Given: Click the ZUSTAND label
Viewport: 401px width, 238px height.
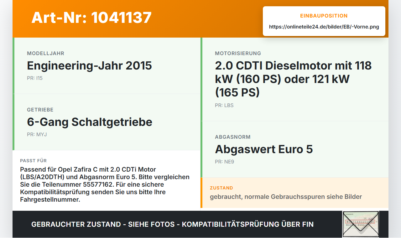Looking at the screenshot, I should 221,188.
